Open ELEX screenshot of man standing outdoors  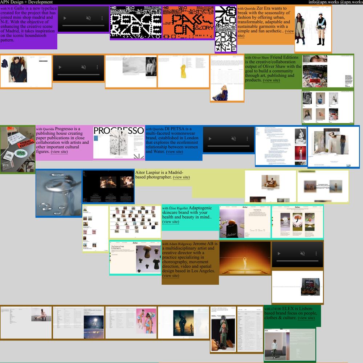click(290, 345)
